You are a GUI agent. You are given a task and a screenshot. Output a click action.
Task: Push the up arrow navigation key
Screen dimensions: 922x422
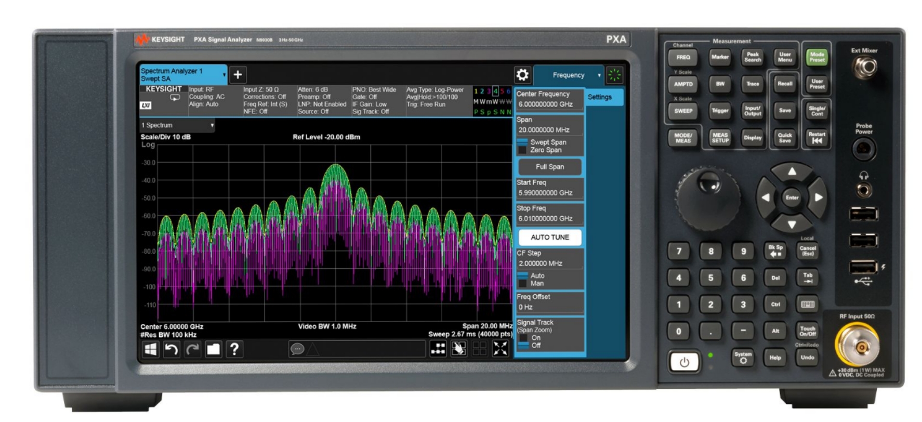(x=792, y=172)
